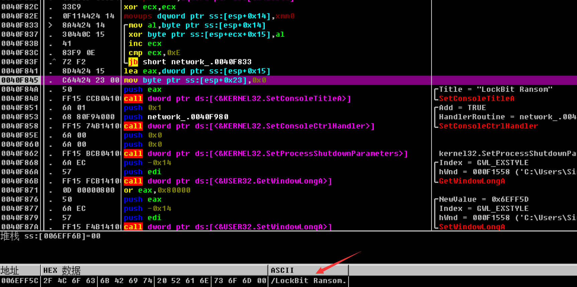The width and height of the screenshot is (577, 287).
Task: Click the "HandlerRoutine = network_" comment
Action: click(x=507, y=117)
